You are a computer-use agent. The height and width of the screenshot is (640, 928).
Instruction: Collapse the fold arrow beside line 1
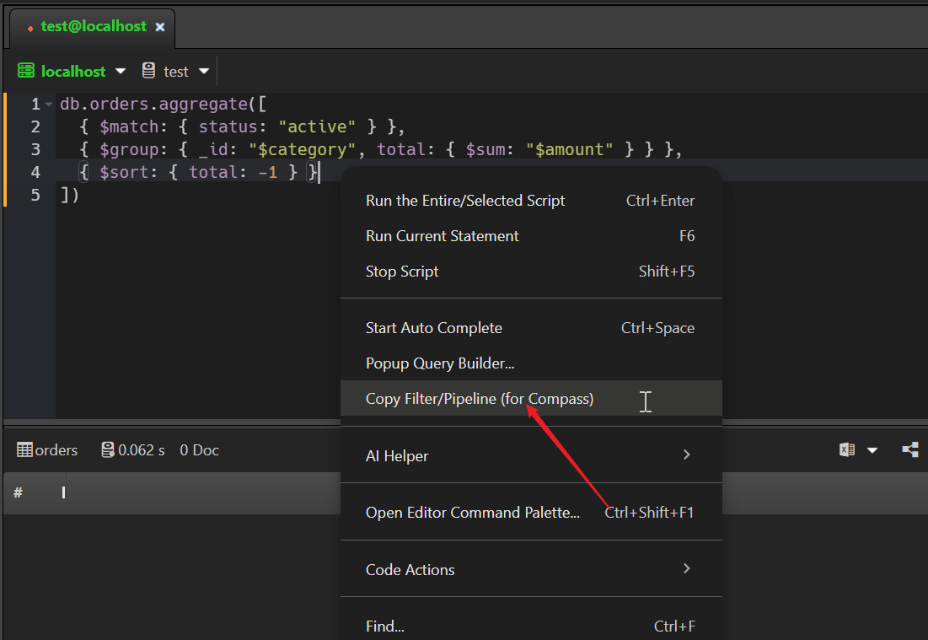pyautogui.click(x=49, y=105)
